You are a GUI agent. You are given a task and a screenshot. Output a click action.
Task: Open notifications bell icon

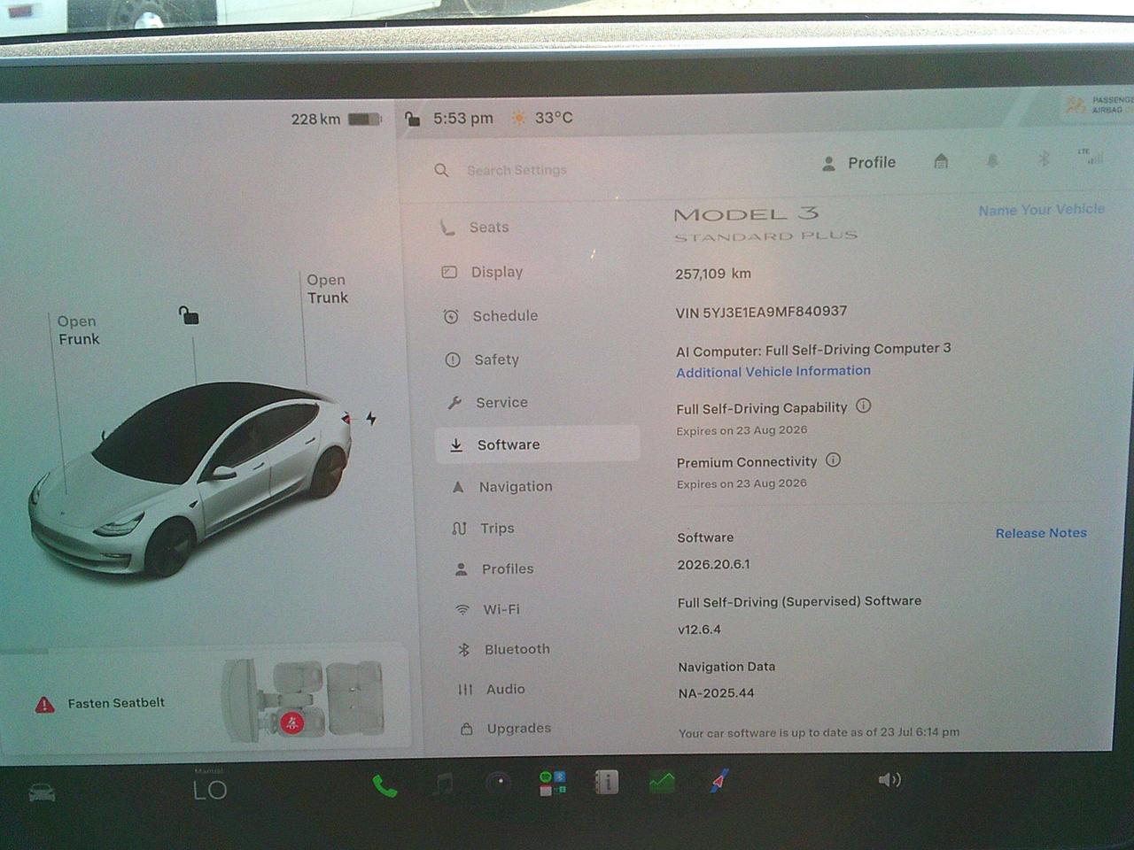coord(992,160)
